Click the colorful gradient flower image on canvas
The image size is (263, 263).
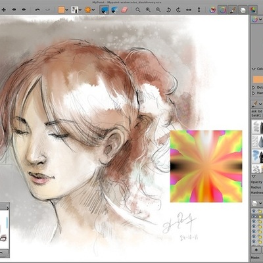206,166
